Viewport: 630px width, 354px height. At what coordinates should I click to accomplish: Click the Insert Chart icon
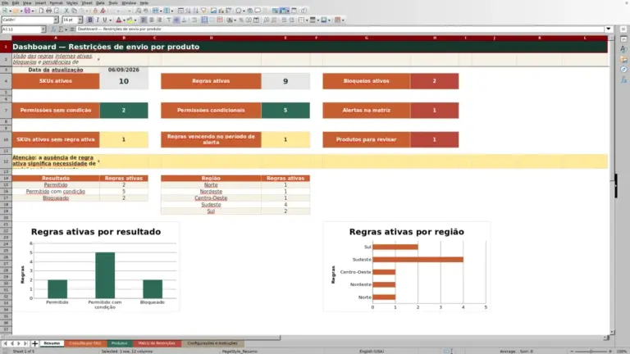221,11
